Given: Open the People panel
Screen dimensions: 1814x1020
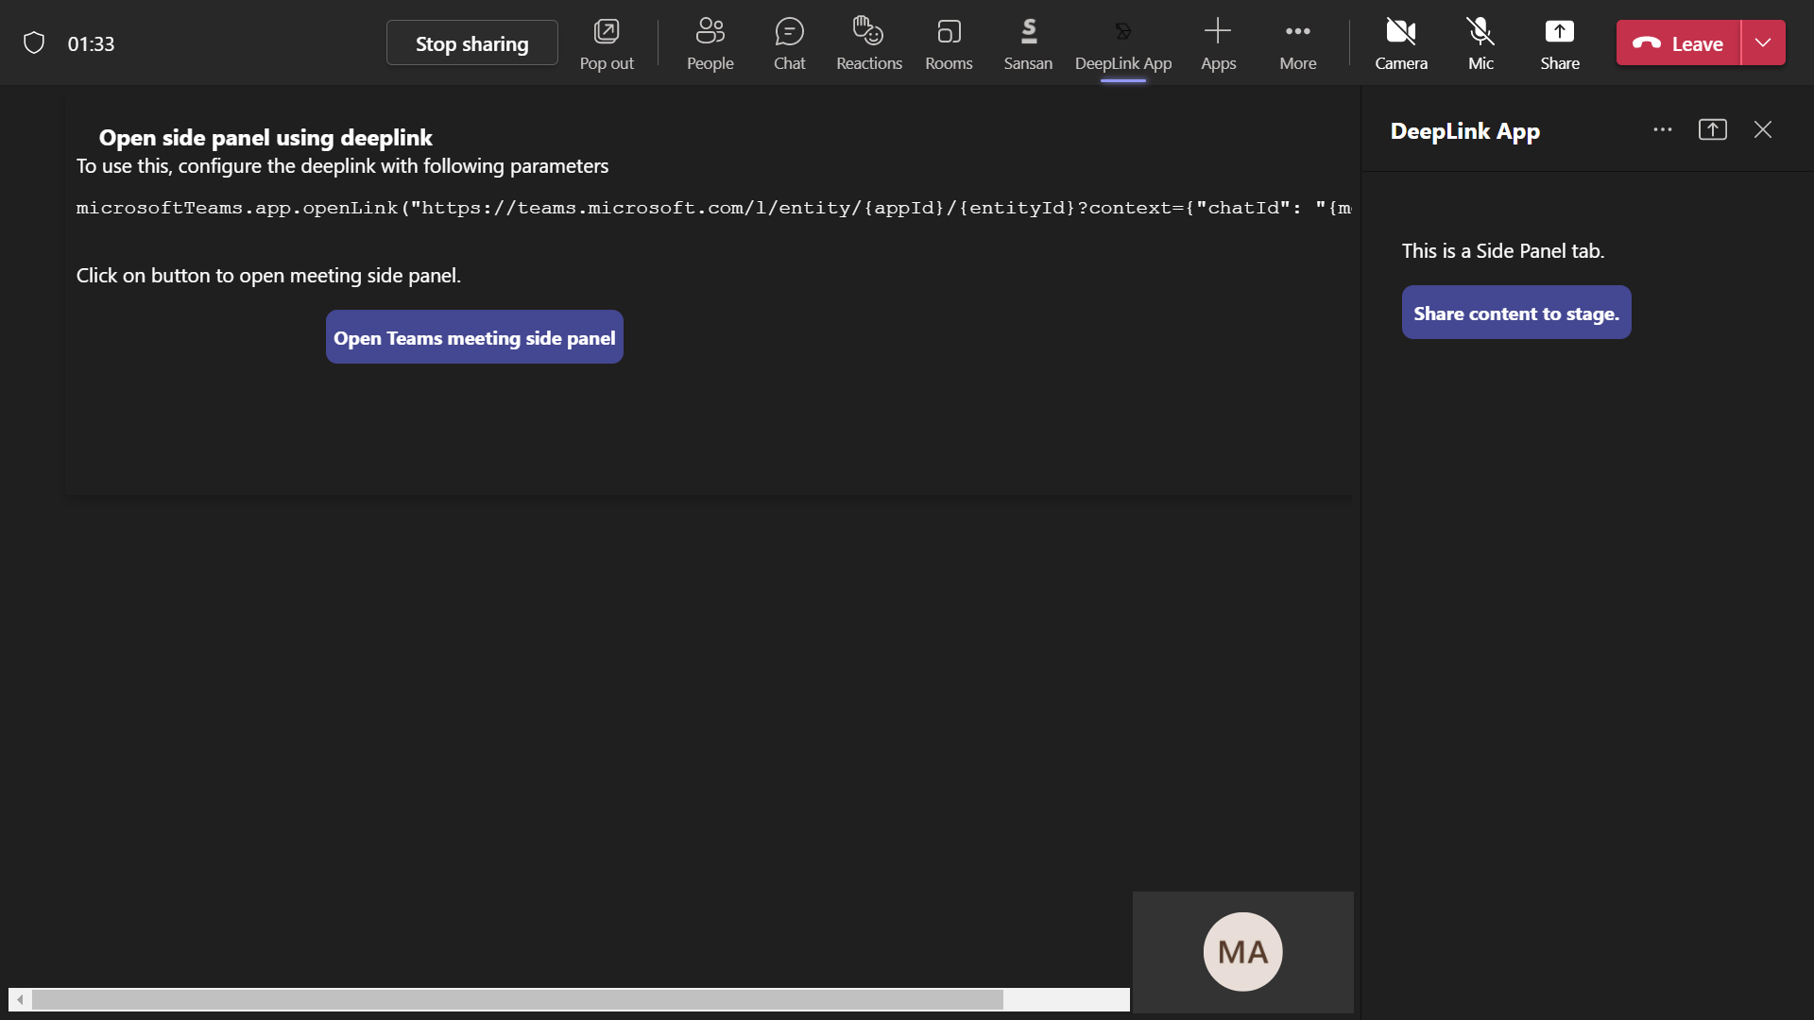Looking at the screenshot, I should click(x=710, y=43).
